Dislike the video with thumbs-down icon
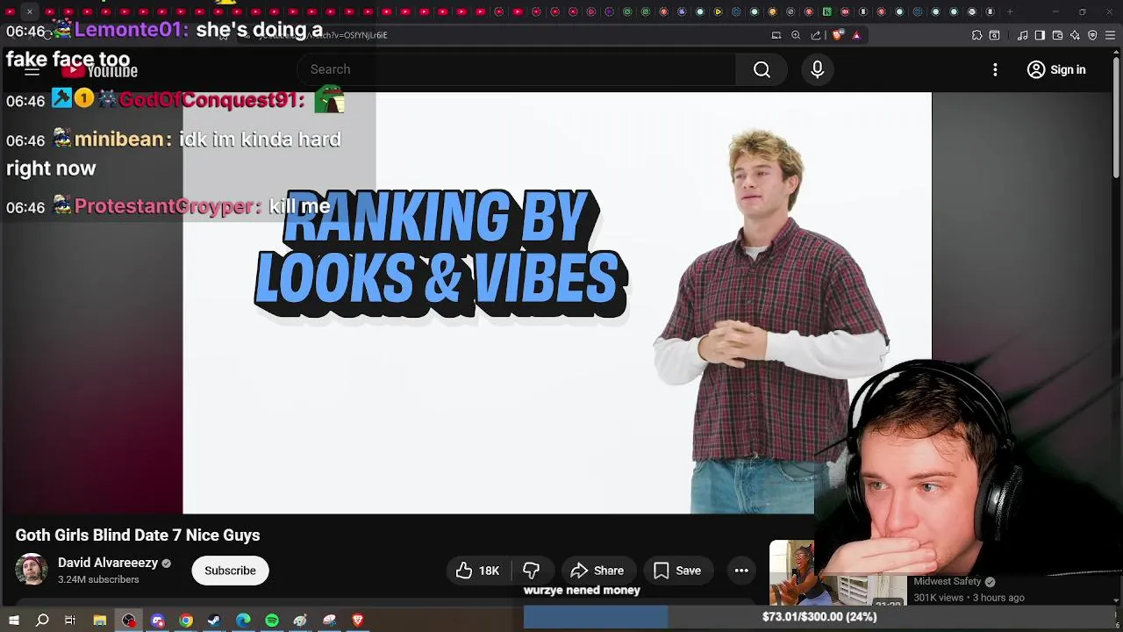This screenshot has height=632, width=1123. pyautogui.click(x=532, y=571)
